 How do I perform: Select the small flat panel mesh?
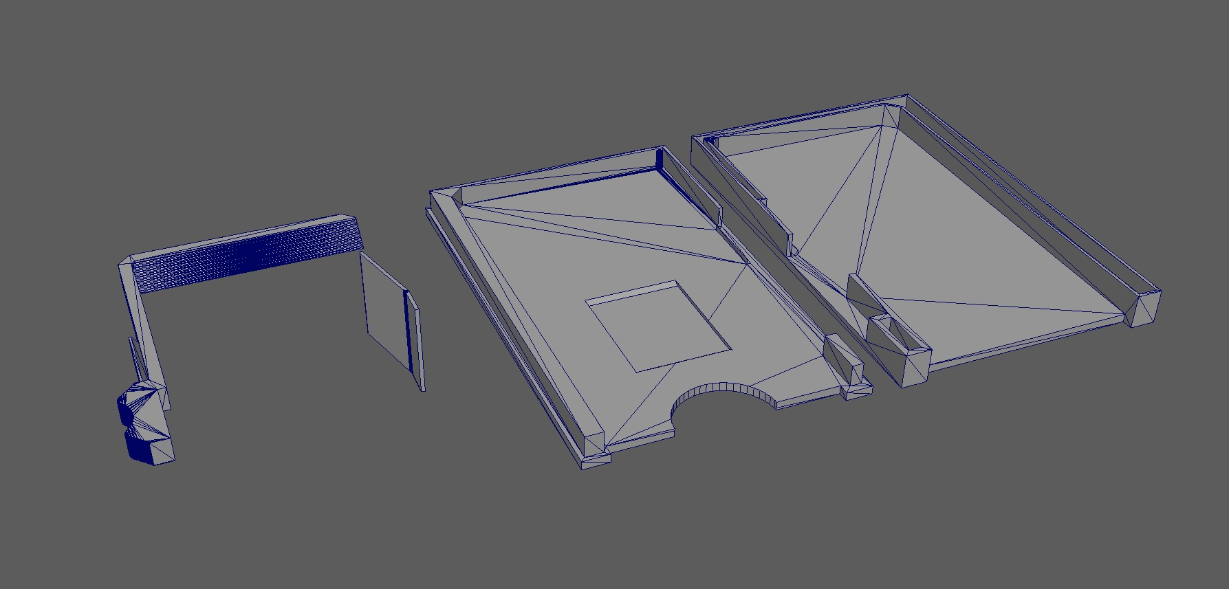(392, 320)
